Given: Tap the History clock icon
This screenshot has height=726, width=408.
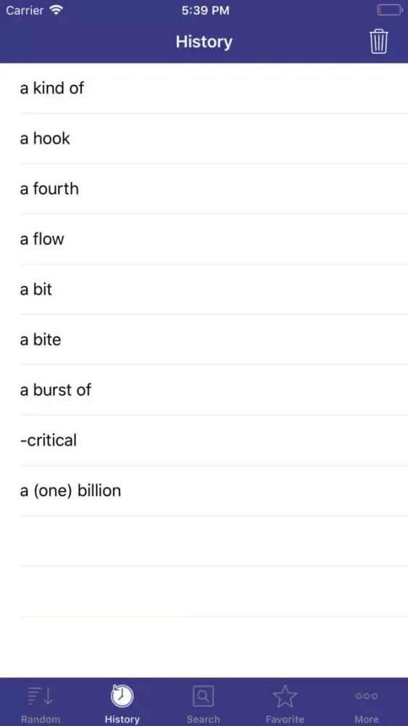Looking at the screenshot, I should coord(122,696).
